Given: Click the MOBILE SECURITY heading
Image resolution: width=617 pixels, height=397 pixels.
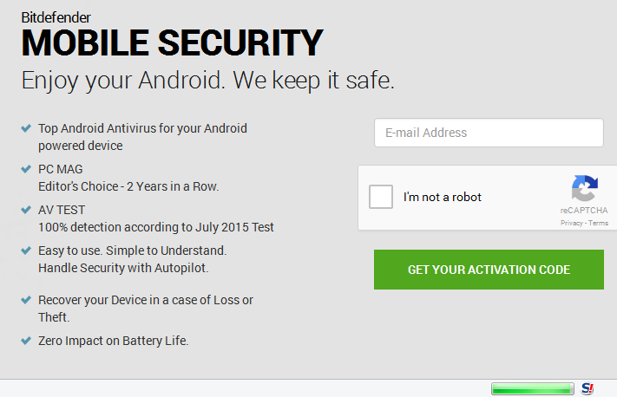Looking at the screenshot, I should pyautogui.click(x=172, y=42).
